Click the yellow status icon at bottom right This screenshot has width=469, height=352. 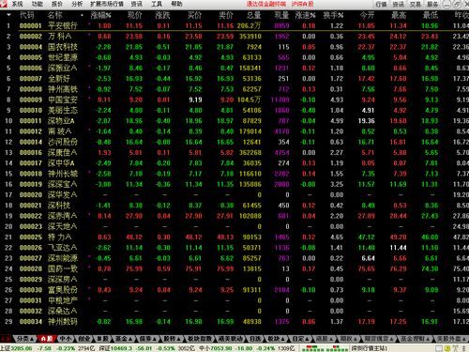pyautogui.click(x=447, y=348)
